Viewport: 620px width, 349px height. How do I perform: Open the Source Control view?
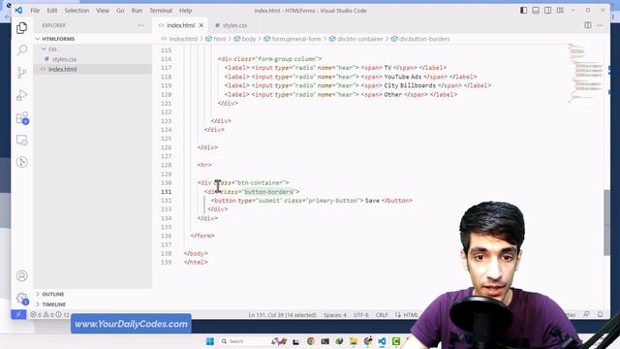21,73
